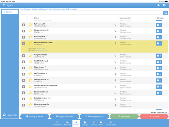Toggle favorite star for Pilgerstrasse 7
Viewport: 169px width, 127px height.
[30, 68]
